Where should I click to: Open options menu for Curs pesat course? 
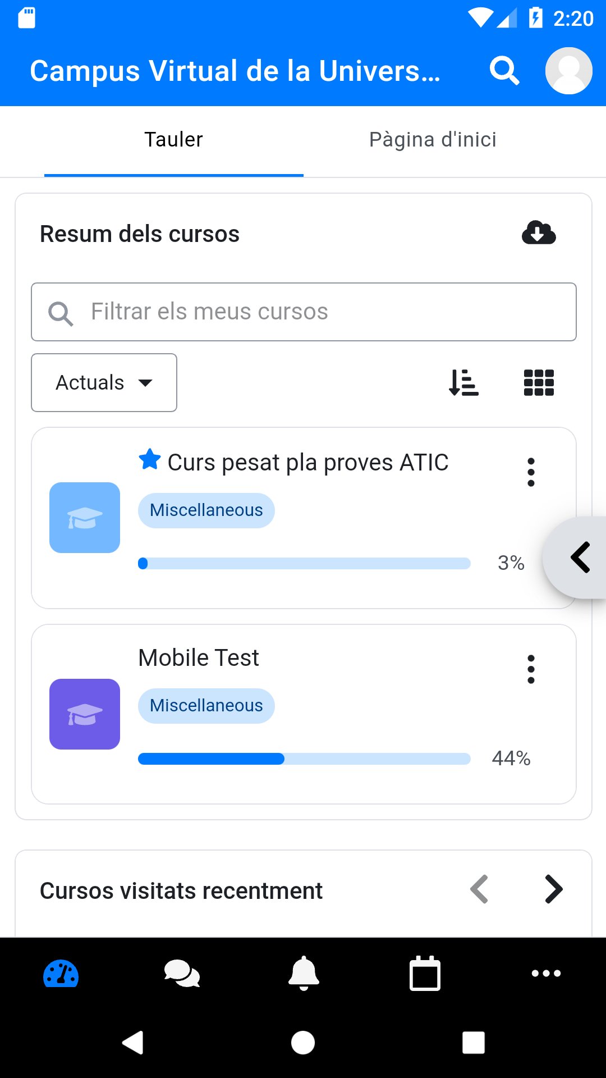coord(531,472)
